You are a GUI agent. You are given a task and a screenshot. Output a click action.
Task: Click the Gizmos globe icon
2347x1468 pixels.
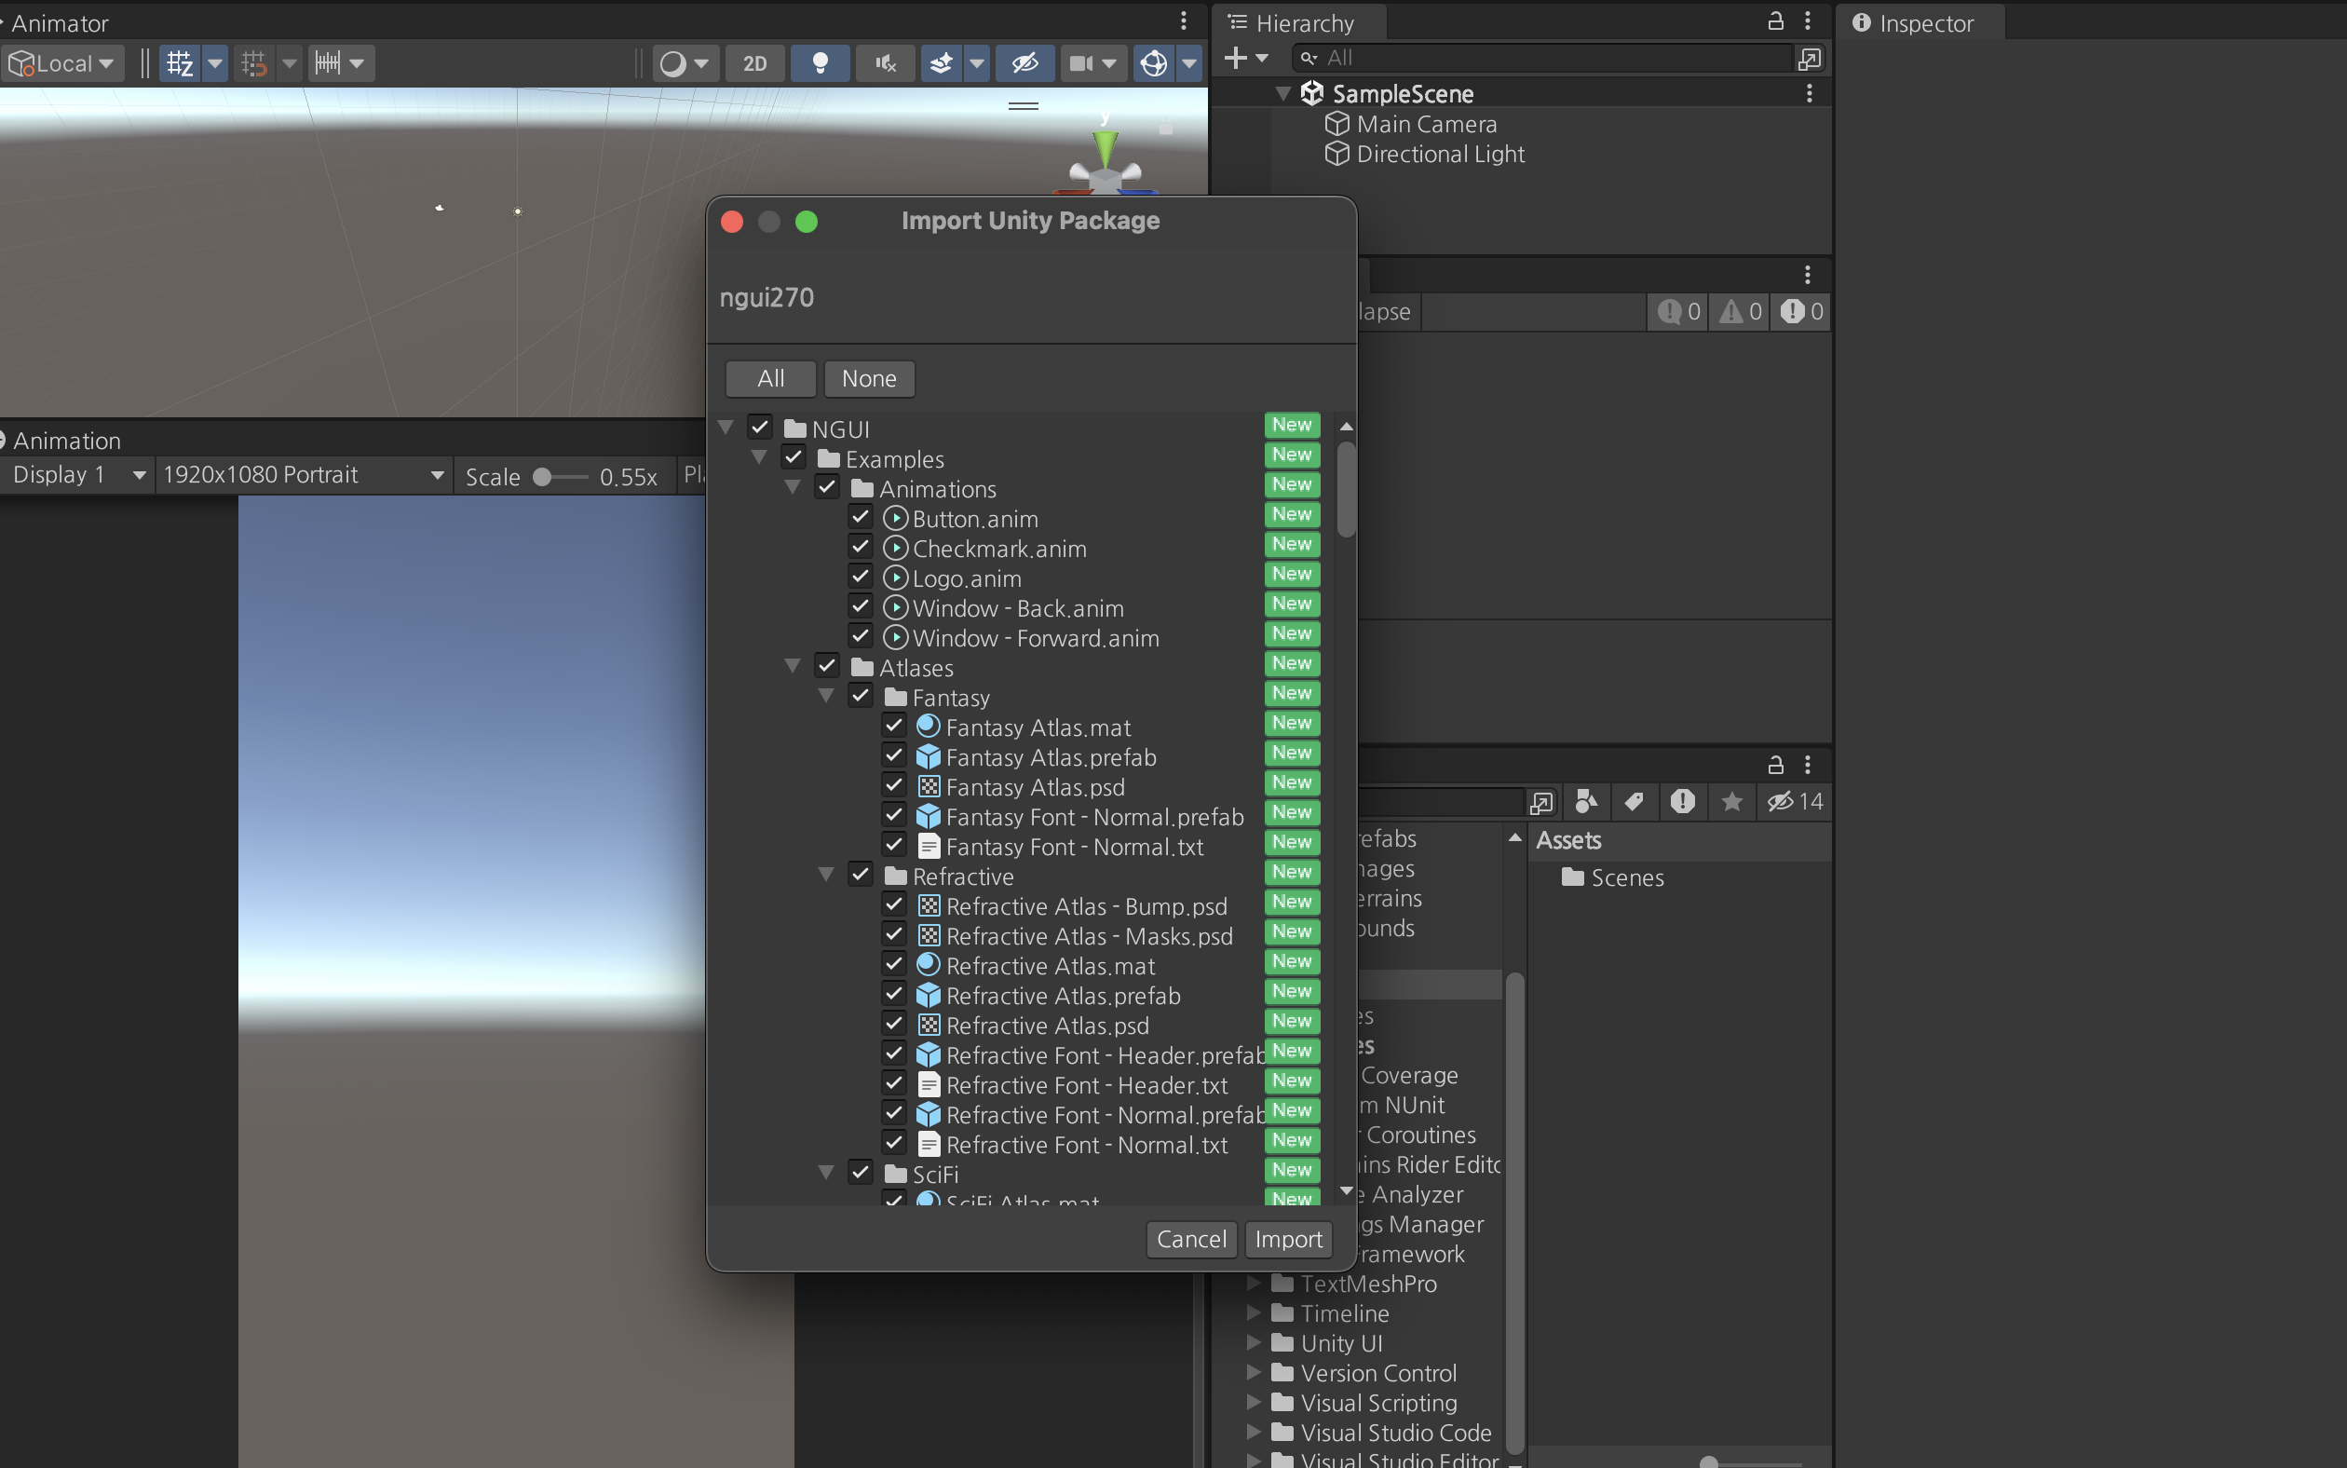point(1153,63)
